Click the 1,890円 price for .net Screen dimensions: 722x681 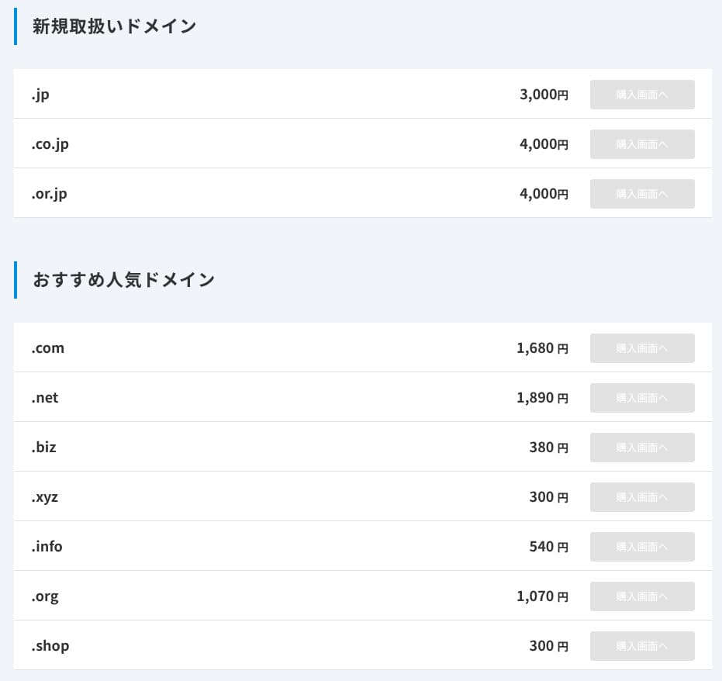542,398
